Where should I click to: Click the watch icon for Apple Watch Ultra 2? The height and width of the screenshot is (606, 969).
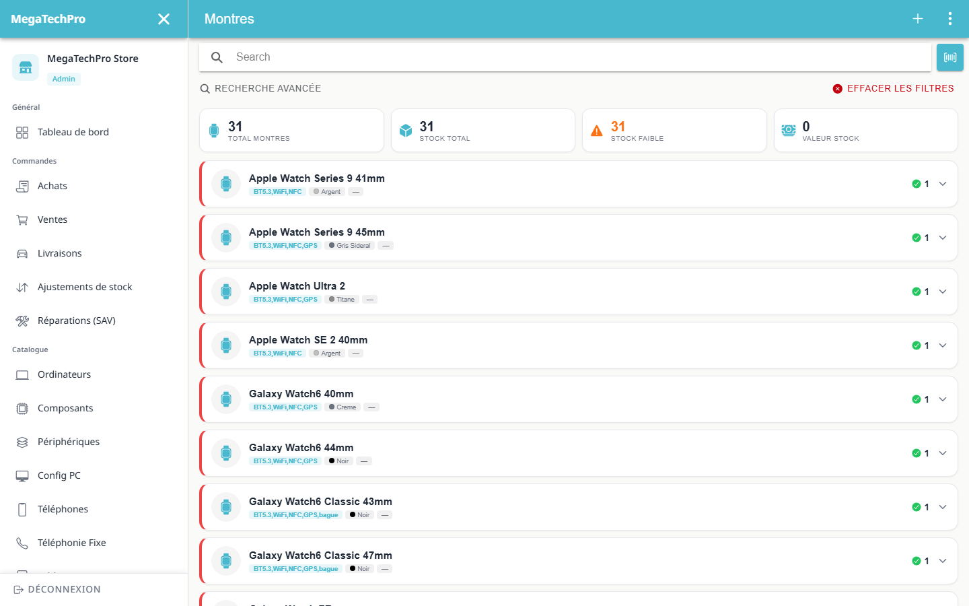(x=226, y=292)
